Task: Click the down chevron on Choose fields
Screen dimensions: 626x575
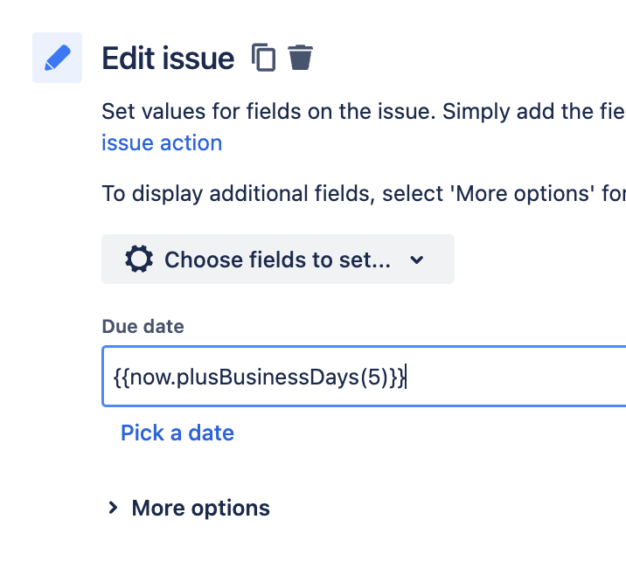Action: pyautogui.click(x=416, y=260)
